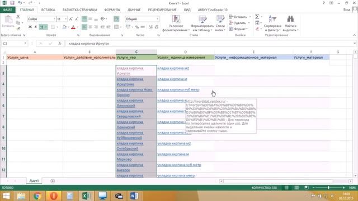Click the text orientation icon
Viewport: 358px width, 201px height.
[x=103, y=19]
